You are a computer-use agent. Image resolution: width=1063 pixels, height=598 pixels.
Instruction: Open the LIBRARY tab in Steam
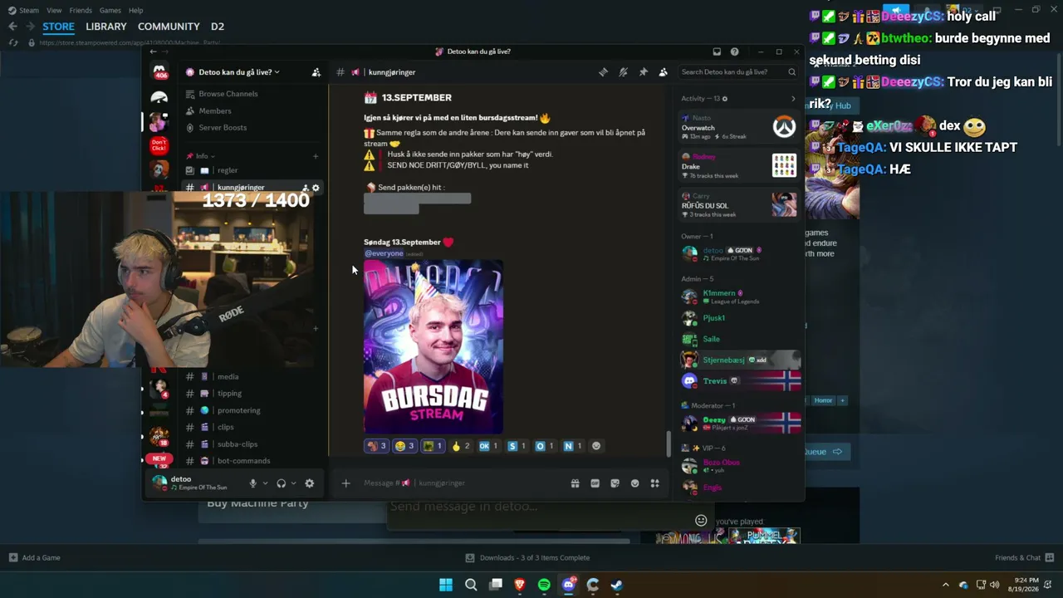click(106, 27)
